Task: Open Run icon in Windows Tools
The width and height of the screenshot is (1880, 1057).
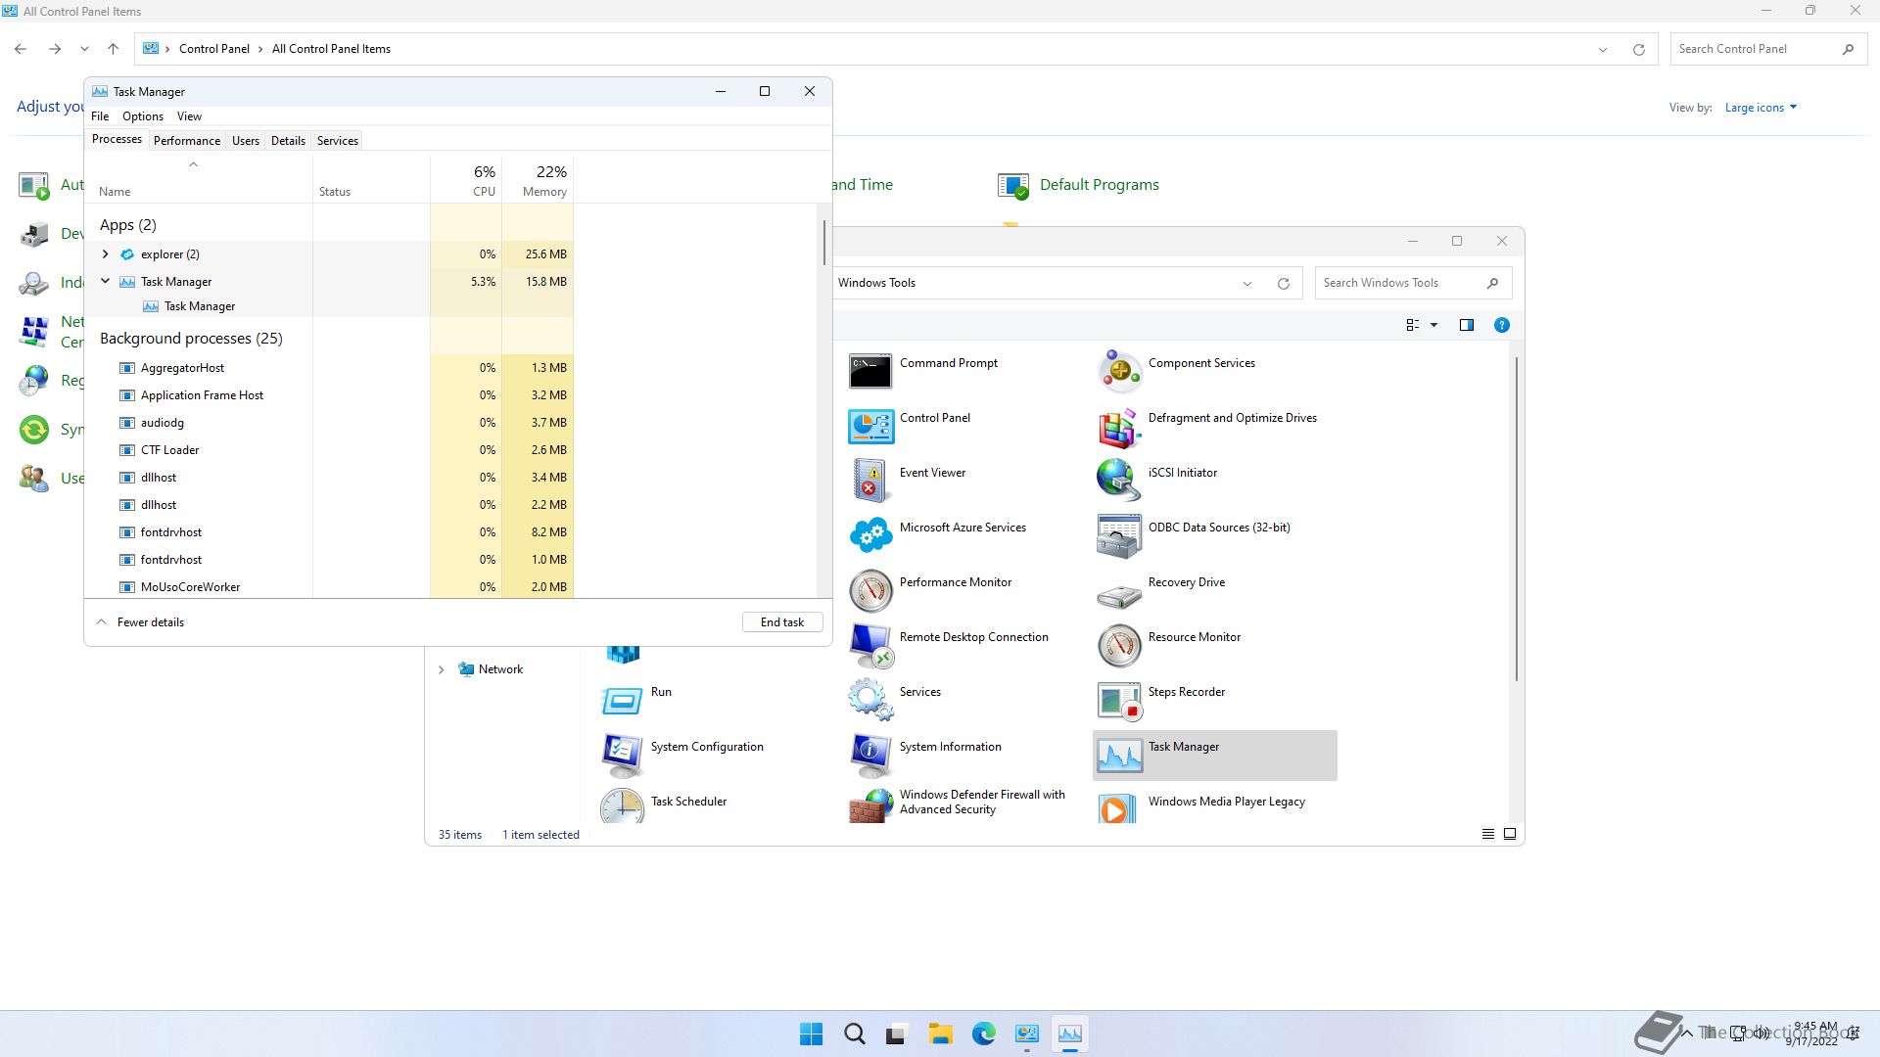Action: click(x=622, y=700)
